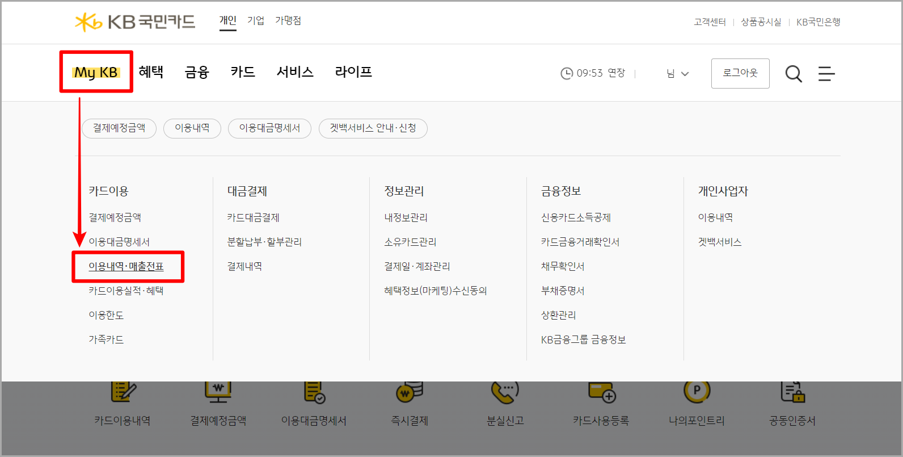The width and height of the screenshot is (903, 457).
Task: Select the 기업 tab
Action: pyautogui.click(x=256, y=20)
